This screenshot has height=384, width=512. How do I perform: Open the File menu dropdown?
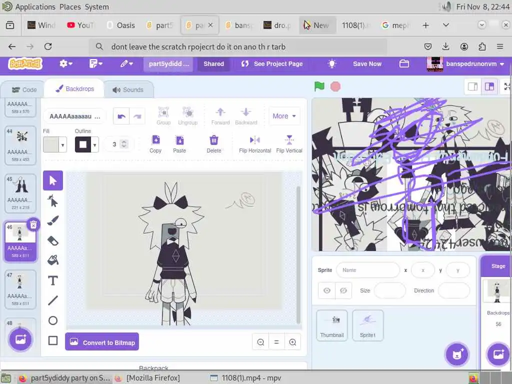[x=95, y=63]
